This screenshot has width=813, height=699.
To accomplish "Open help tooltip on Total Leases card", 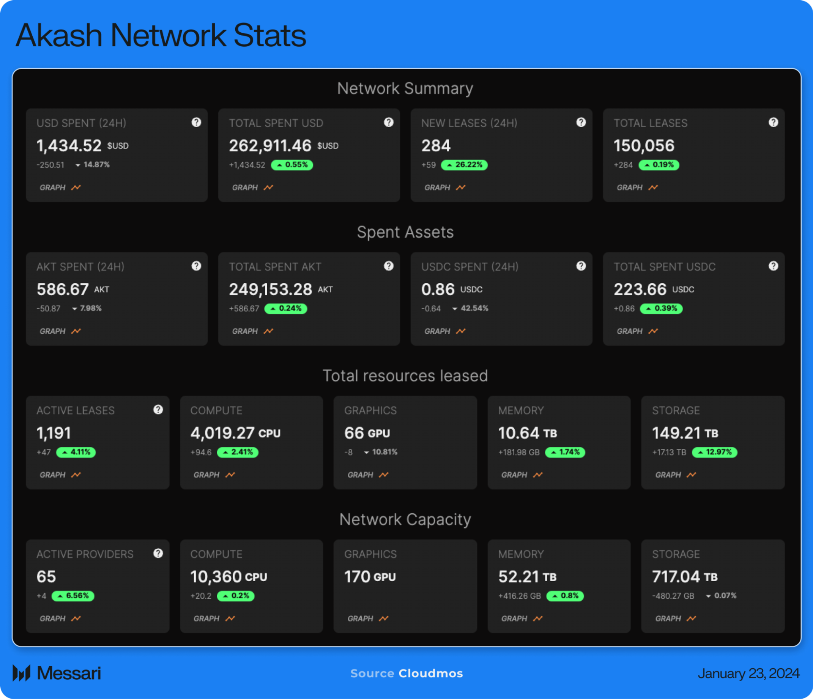I will pyautogui.click(x=773, y=123).
